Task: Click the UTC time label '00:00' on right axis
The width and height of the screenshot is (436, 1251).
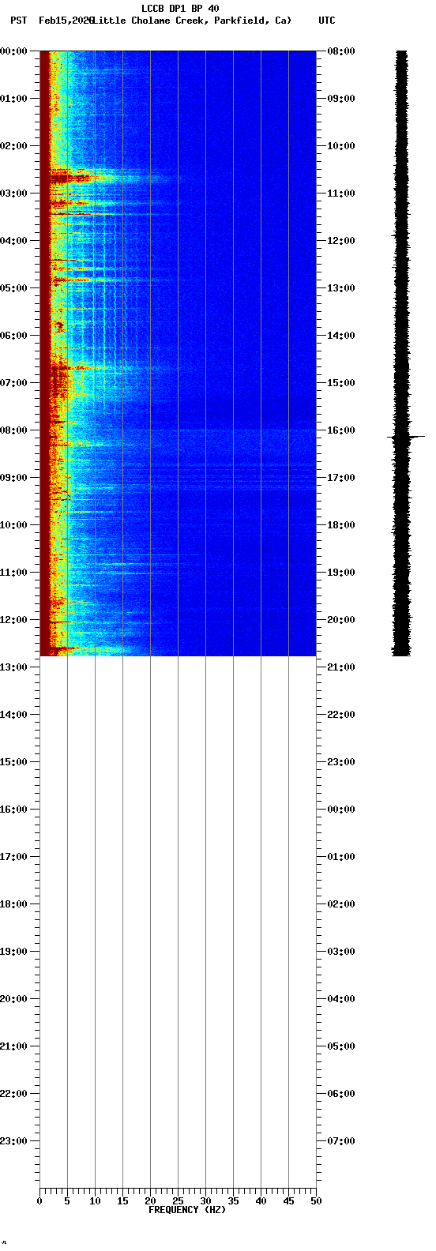Action: pyautogui.click(x=341, y=810)
